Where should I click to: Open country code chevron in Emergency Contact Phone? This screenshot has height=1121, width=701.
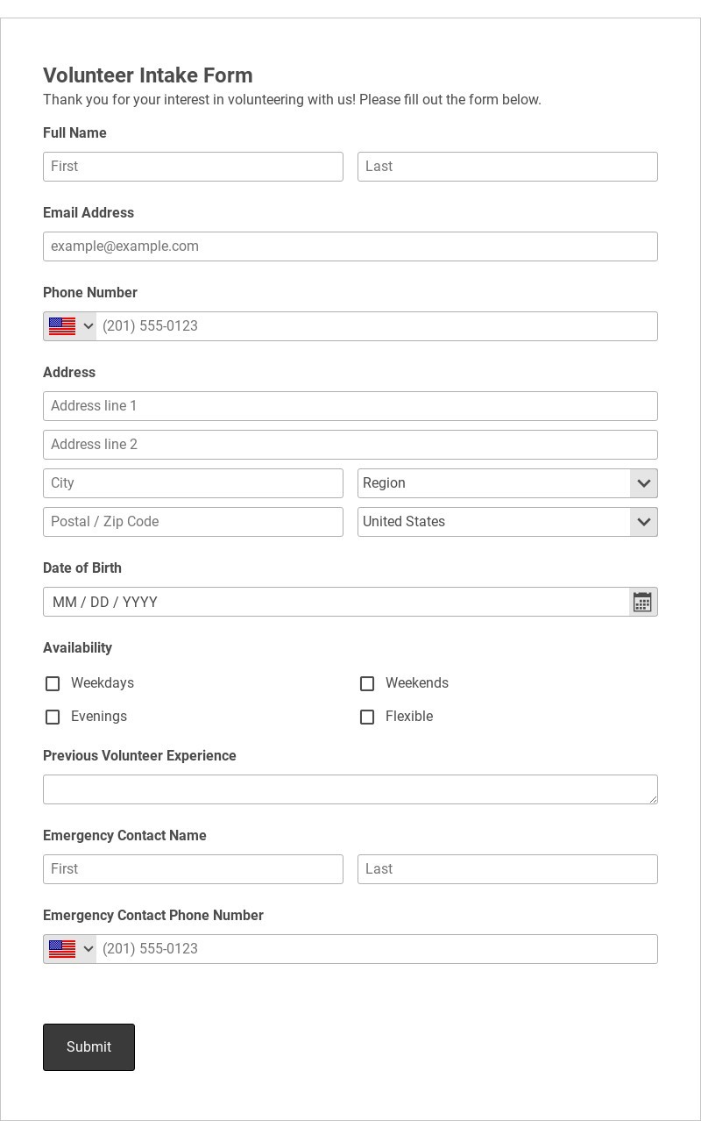pos(88,949)
